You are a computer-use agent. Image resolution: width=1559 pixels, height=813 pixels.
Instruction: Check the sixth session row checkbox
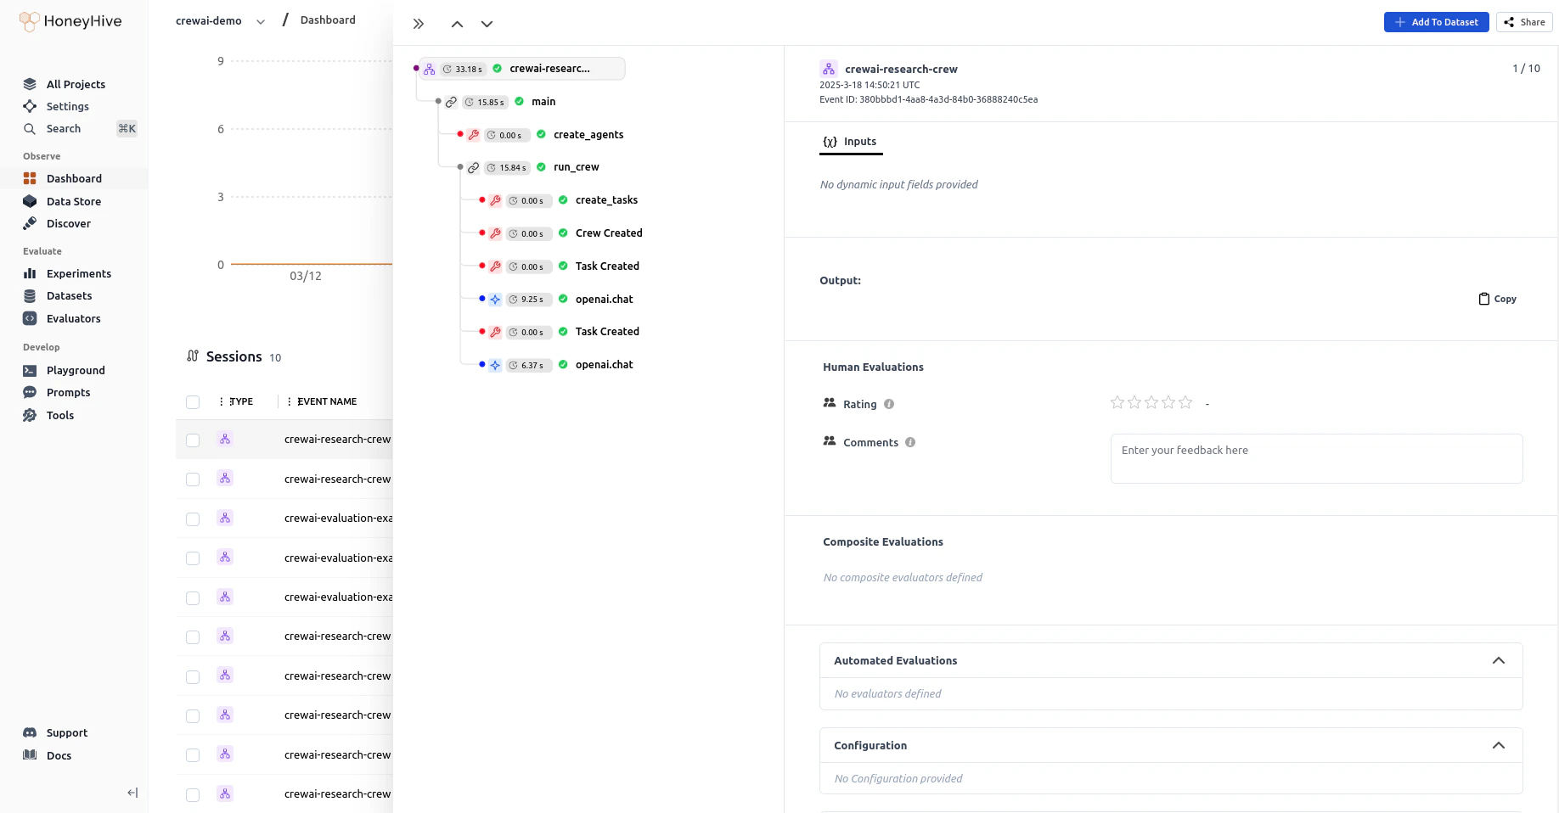[x=193, y=637]
